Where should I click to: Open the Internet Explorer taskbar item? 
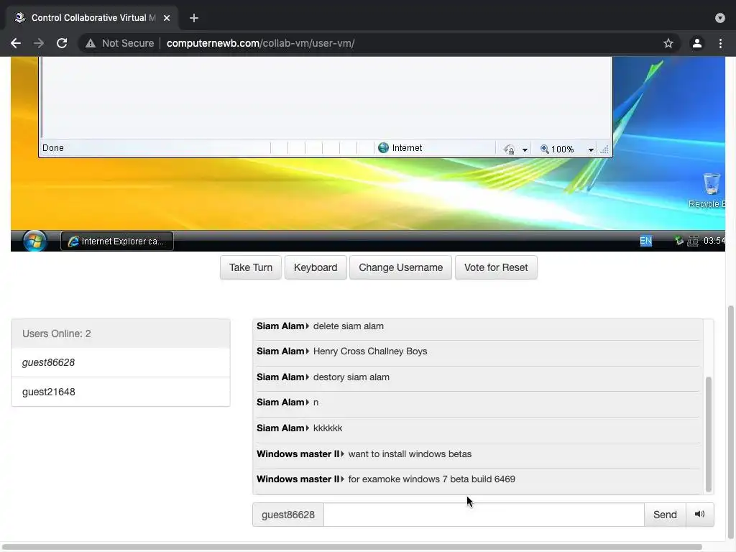(x=117, y=241)
